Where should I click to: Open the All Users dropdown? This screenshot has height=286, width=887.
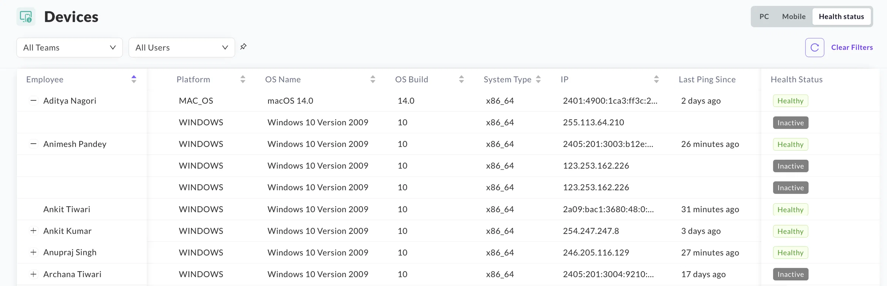pos(181,48)
